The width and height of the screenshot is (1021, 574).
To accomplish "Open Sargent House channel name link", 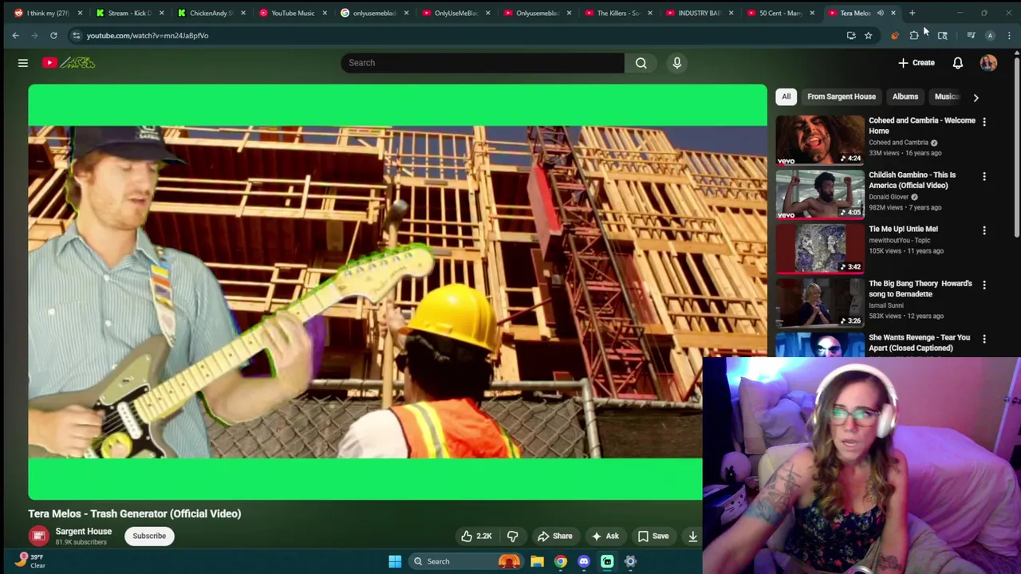I will [x=83, y=532].
